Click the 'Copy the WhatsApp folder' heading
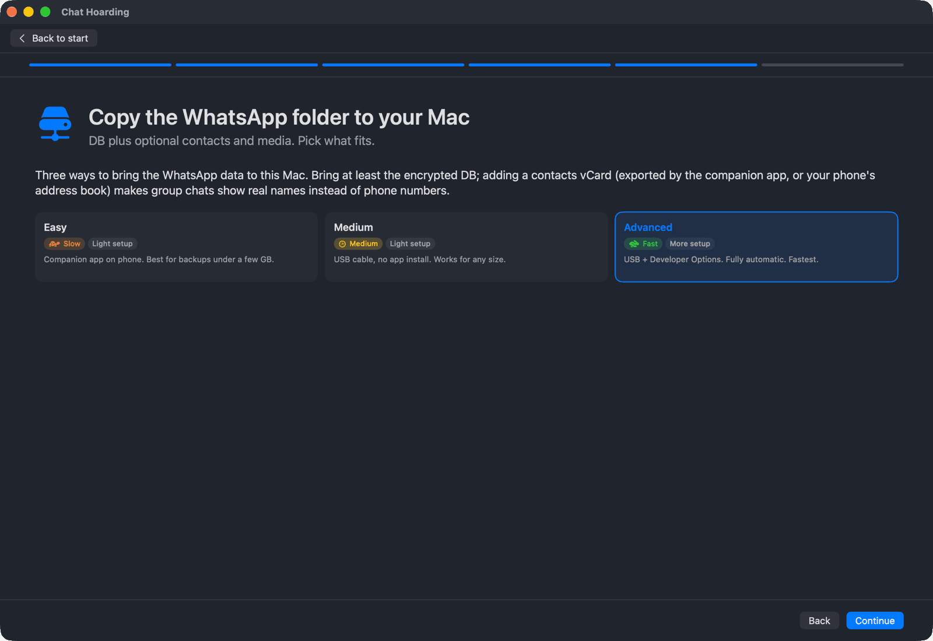This screenshot has width=933, height=641. tap(279, 117)
